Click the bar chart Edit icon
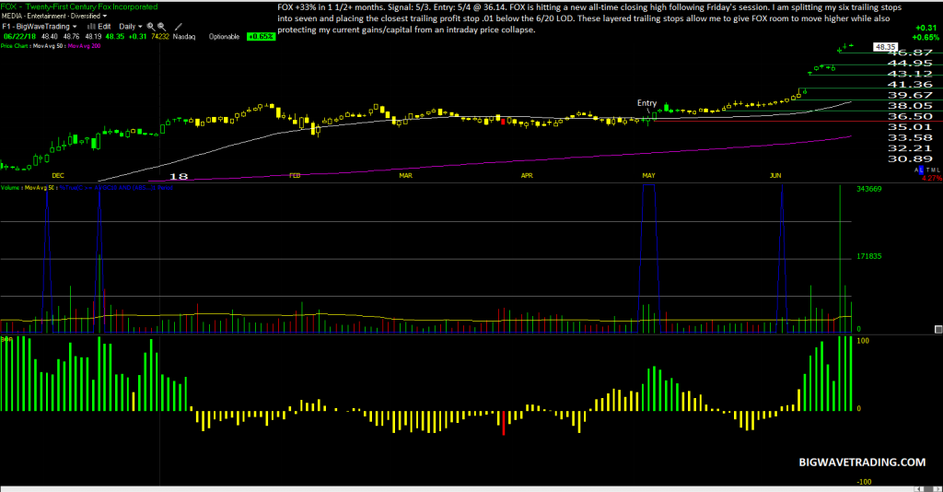Image resolution: width=943 pixels, height=492 pixels. tap(91, 27)
